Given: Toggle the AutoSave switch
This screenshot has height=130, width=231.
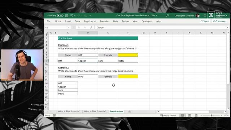Looking at the screenshot, I should [x=60, y=16].
